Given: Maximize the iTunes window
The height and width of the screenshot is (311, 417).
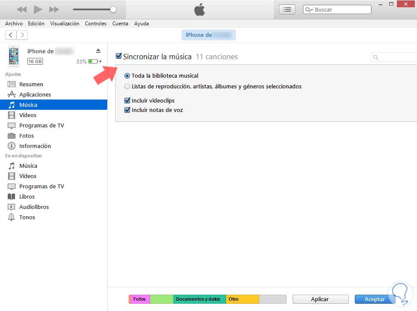Looking at the screenshot, I should (391, 4).
